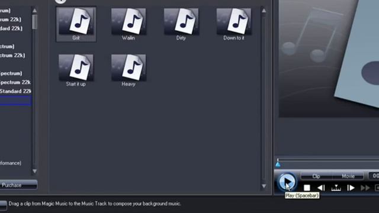Image resolution: width=379 pixels, height=213 pixels.
Task: Select the Dirty music clip
Action: click(181, 24)
